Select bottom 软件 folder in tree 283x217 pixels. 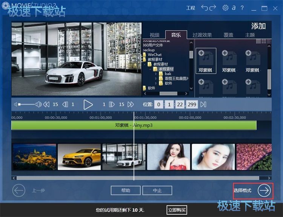click(151, 88)
